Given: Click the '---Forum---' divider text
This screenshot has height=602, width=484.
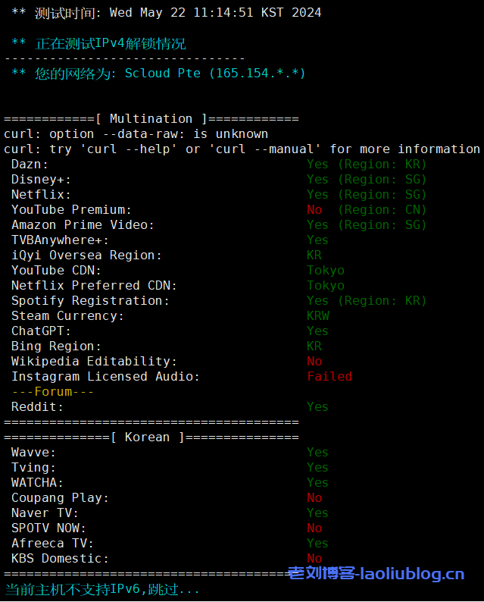Looking at the screenshot, I should pyautogui.click(x=52, y=391).
